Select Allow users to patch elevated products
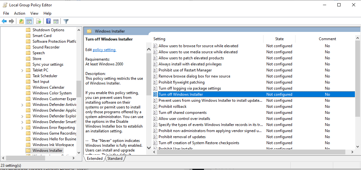This screenshot has width=361, height=170. 191,58
